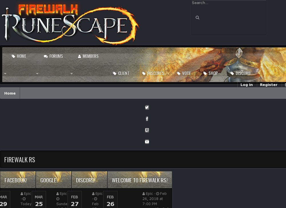
Task: Open the DISCORD! news post
Action: click(86, 180)
